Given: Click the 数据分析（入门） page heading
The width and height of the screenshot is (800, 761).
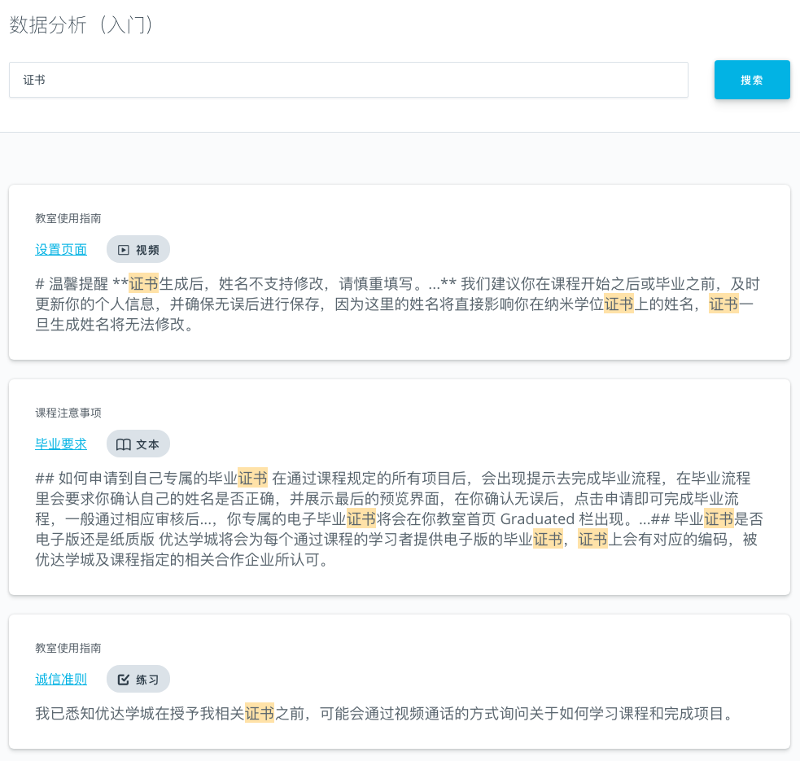Looking at the screenshot, I should click(x=81, y=24).
